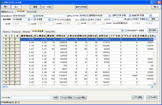Select cell 11.38 in 売上構成比 column
This screenshot has width=162, height=105.
coord(40,76)
